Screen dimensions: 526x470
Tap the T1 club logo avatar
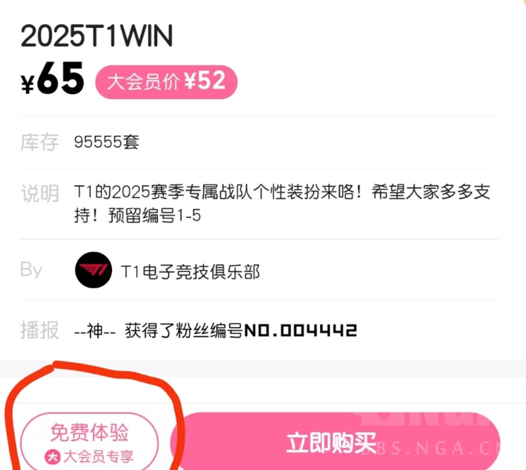pos(93,270)
